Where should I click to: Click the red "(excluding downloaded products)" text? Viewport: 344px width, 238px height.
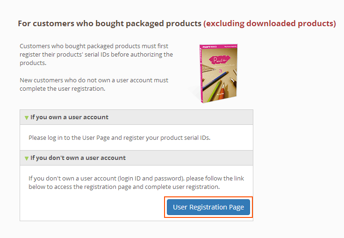point(270,23)
